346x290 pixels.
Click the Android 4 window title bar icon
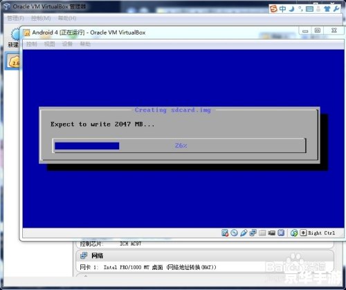pos(27,33)
